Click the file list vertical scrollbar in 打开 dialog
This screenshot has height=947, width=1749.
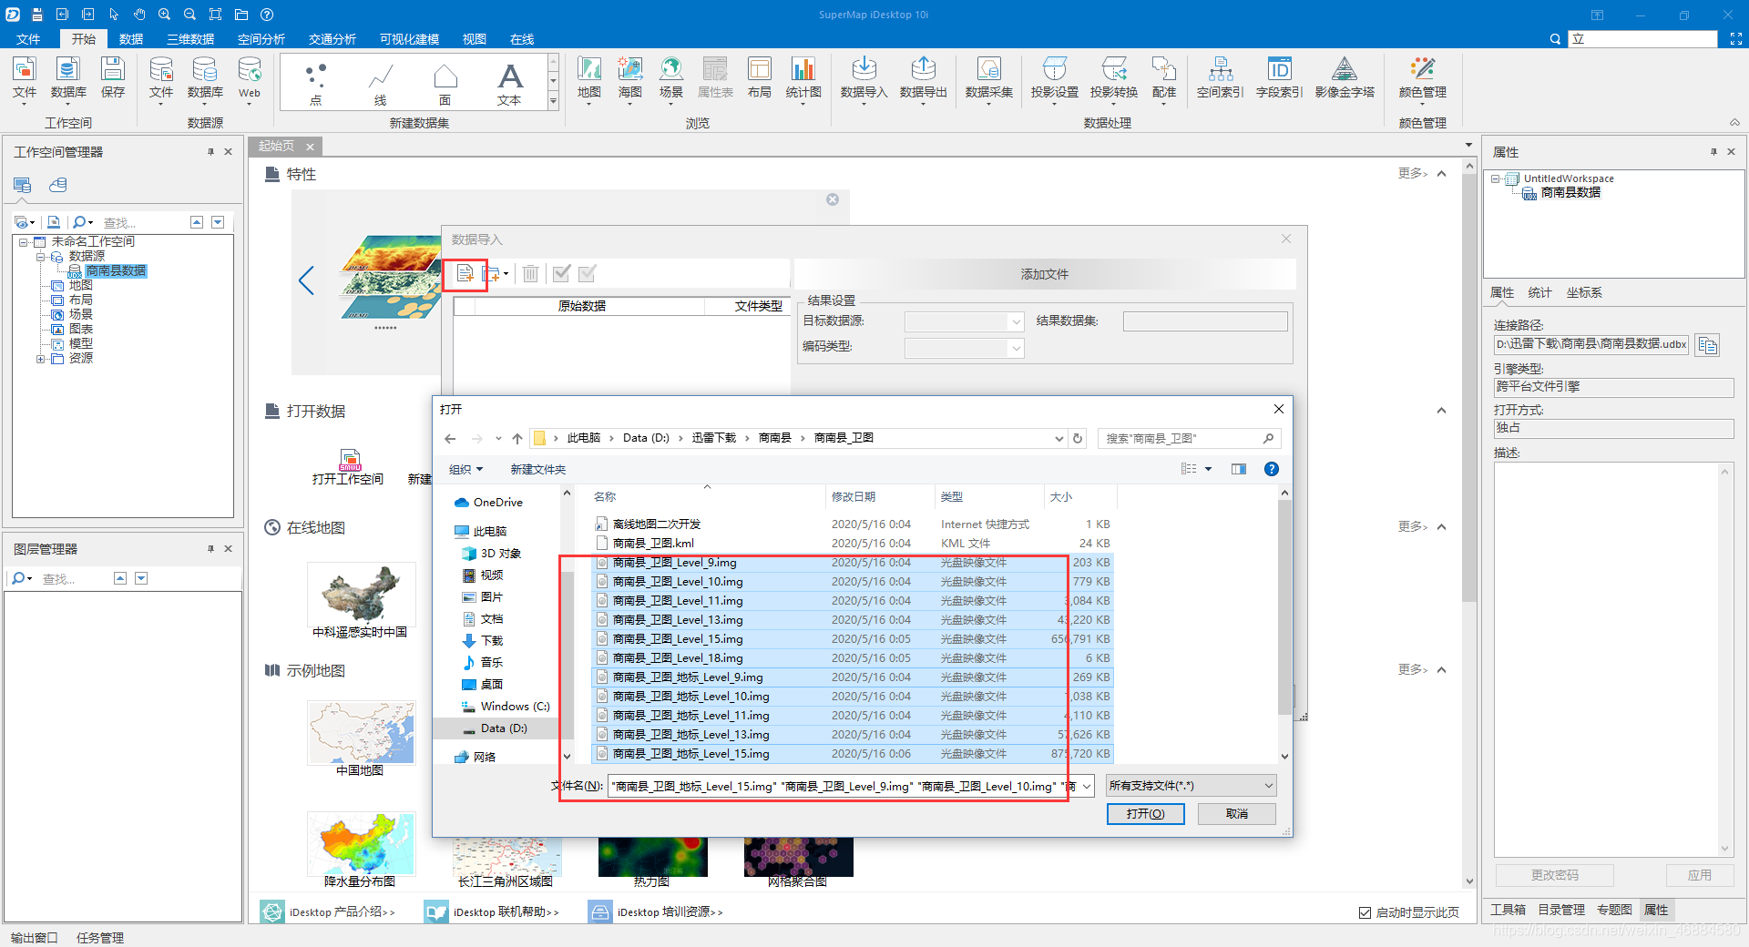coord(1284,606)
